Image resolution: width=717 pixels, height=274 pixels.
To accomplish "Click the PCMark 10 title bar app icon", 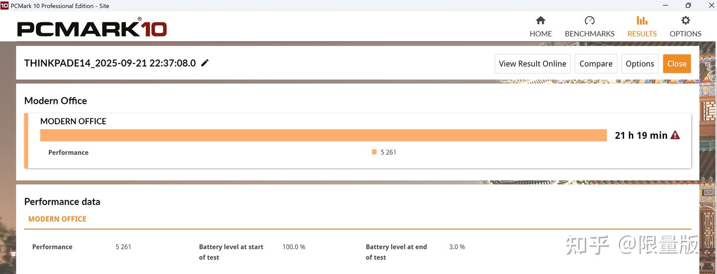I will (4, 5).
